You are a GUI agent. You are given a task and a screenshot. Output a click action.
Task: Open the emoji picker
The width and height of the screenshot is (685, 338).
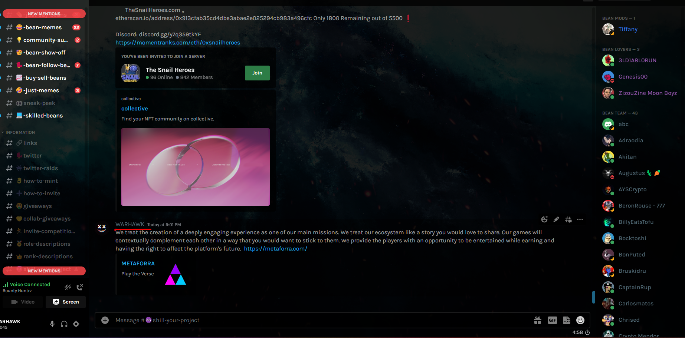[580, 320]
